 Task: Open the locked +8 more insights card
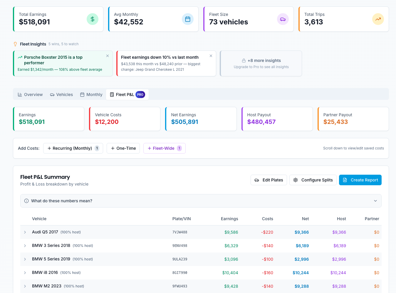pos(261,63)
